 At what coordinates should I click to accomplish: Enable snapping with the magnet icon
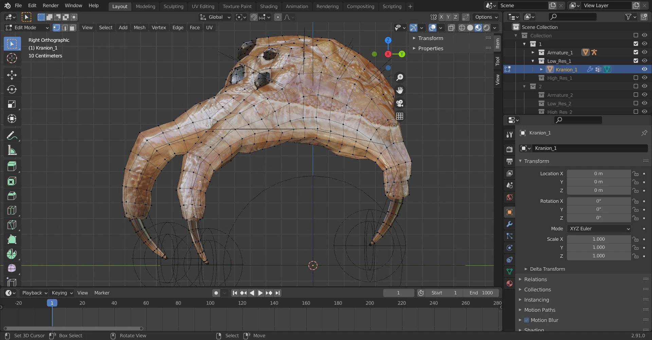pos(254,17)
